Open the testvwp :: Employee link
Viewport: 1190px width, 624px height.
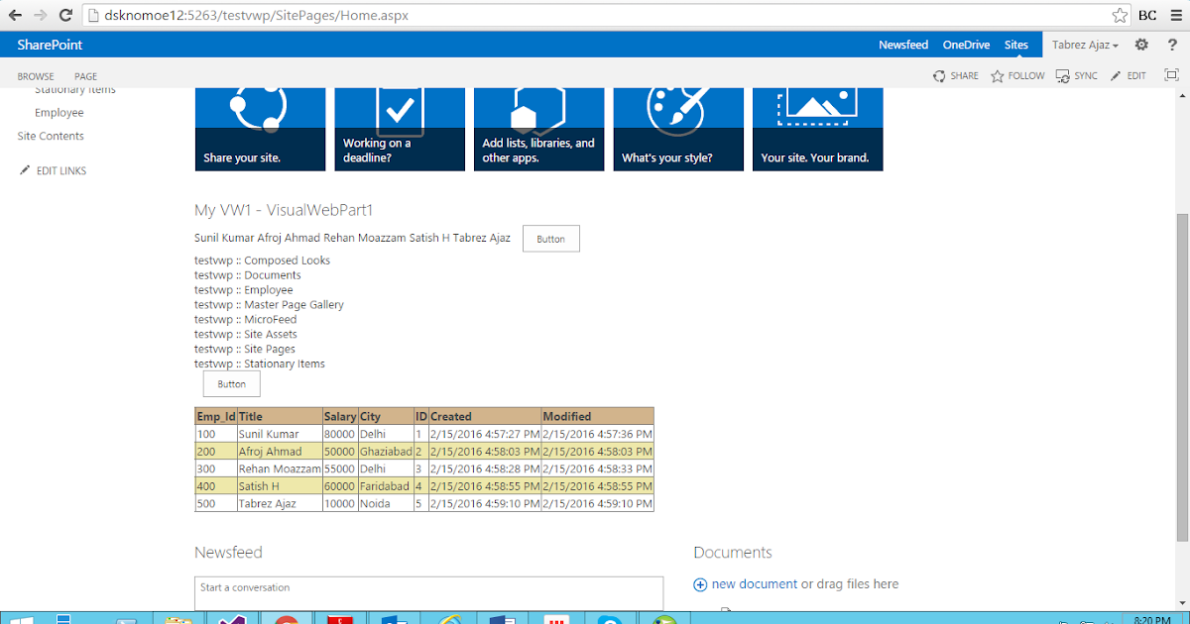244,289
